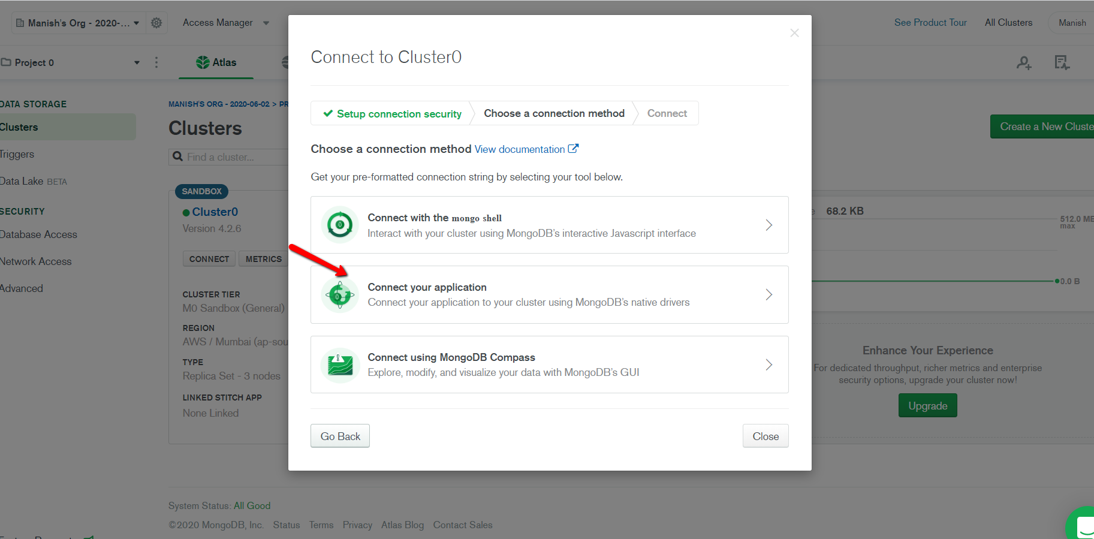Click the Go Back button
1094x539 pixels.
[340, 436]
